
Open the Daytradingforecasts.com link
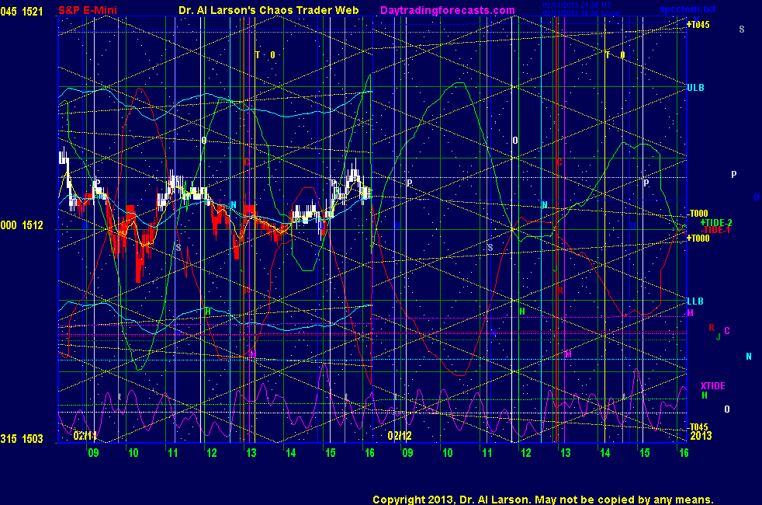[448, 10]
